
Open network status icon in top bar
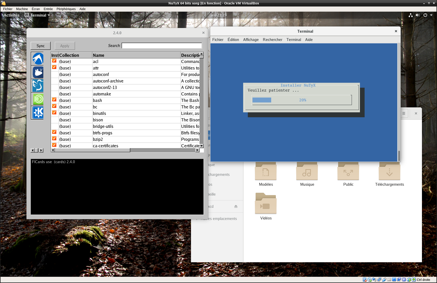click(411, 15)
